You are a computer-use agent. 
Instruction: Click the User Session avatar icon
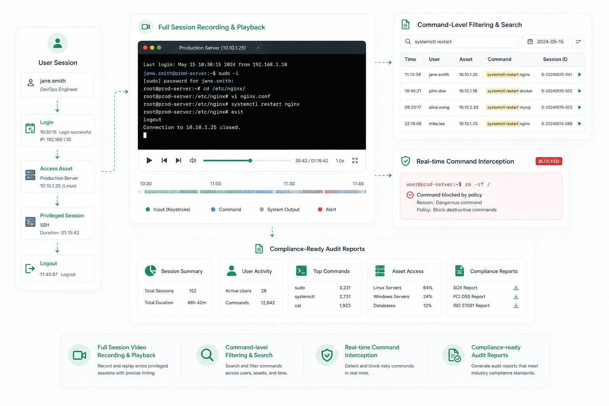tap(57, 43)
